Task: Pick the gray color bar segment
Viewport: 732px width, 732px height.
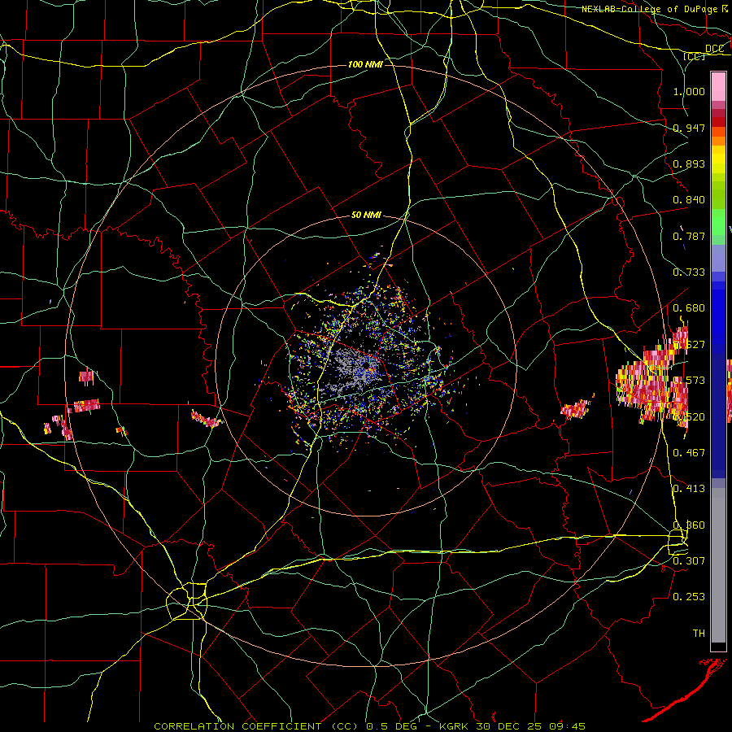Action: coord(718,565)
